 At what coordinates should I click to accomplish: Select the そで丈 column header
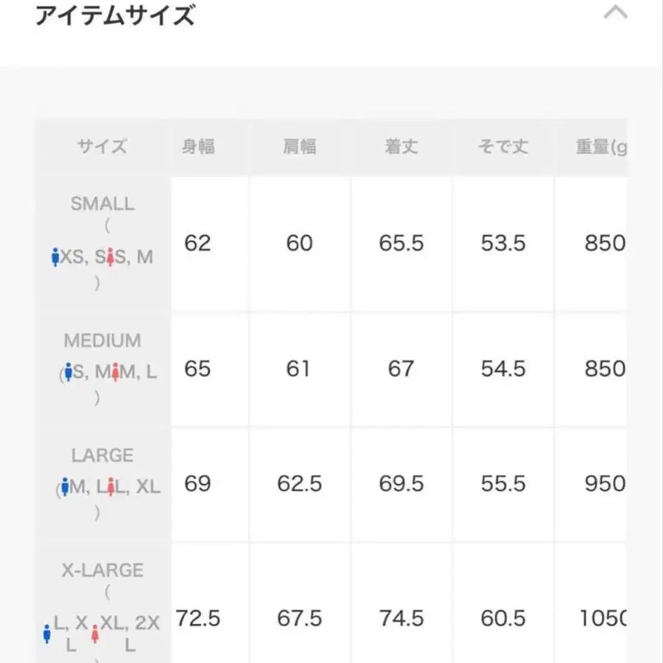pos(502,147)
